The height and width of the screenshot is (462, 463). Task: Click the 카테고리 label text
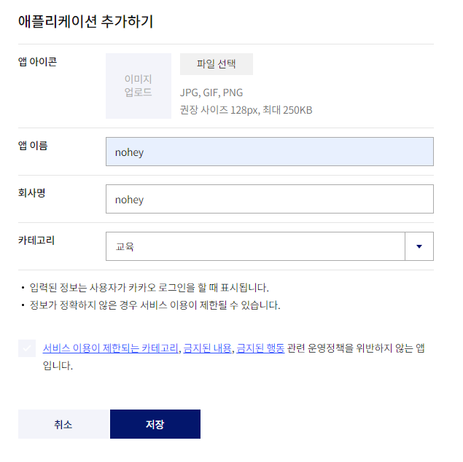(x=36, y=240)
